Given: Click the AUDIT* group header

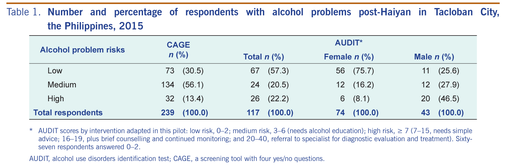Looking at the screenshot, I should pos(348,42).
